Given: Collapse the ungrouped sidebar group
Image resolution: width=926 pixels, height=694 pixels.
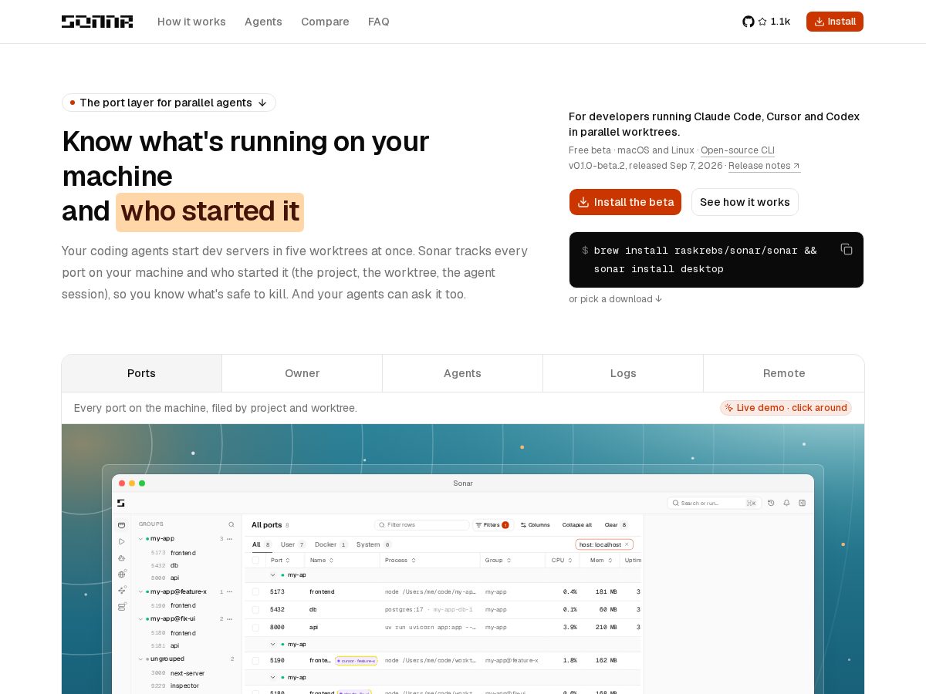Looking at the screenshot, I should coord(140,659).
